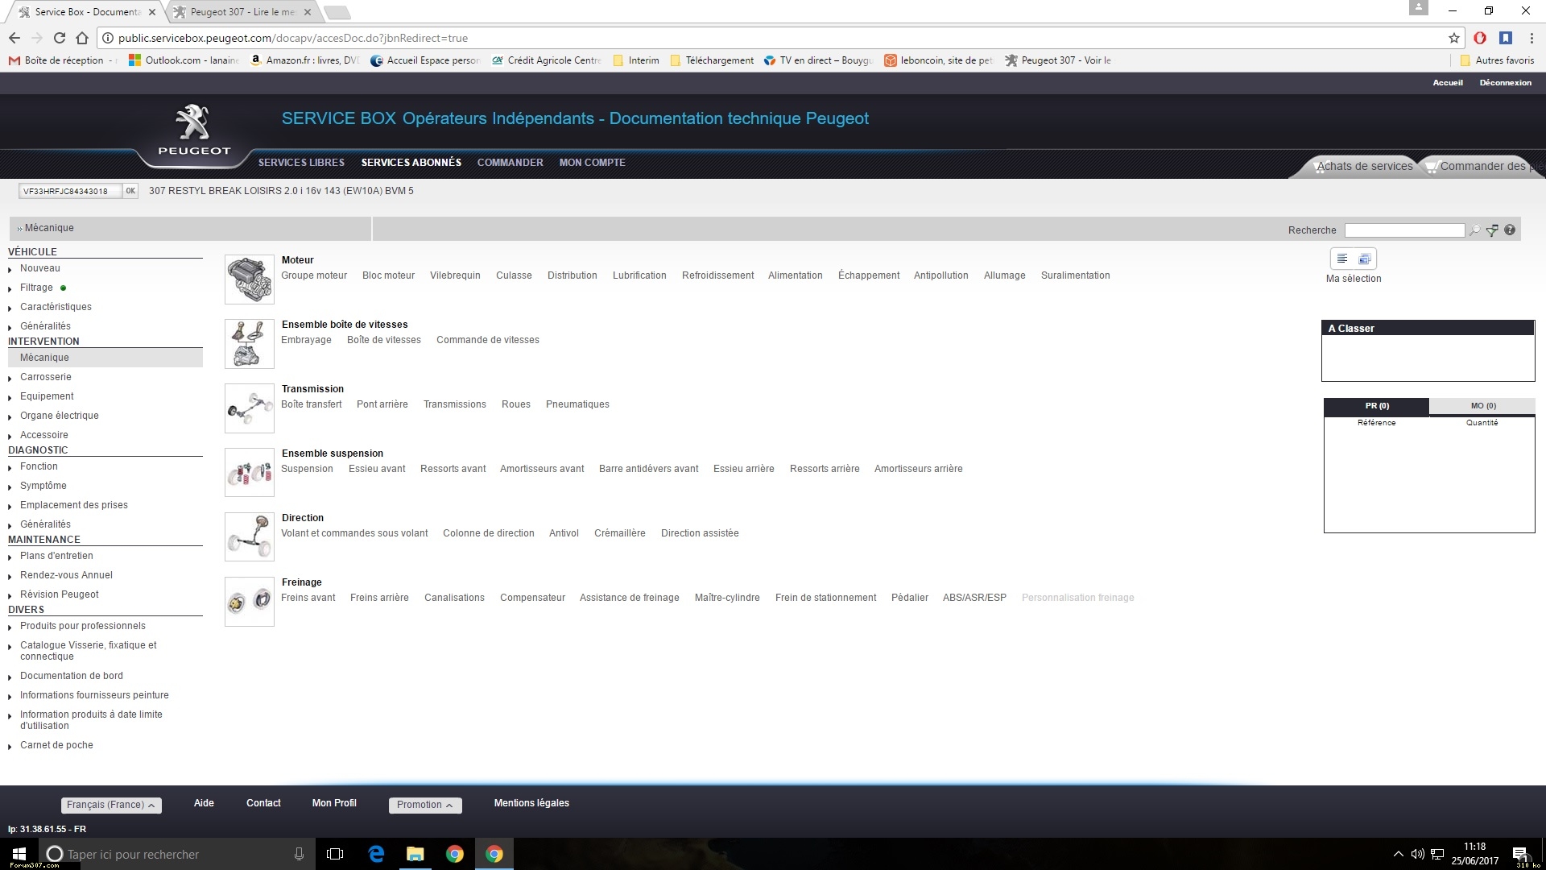Select the SERVICES ABONNÉS menu
Viewport: 1546px width, 870px height.
pyautogui.click(x=411, y=163)
